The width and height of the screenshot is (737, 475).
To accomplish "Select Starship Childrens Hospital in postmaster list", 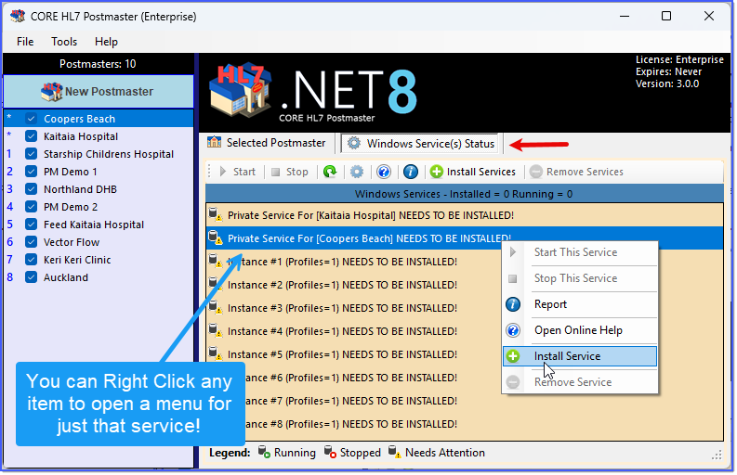I will coord(109,154).
